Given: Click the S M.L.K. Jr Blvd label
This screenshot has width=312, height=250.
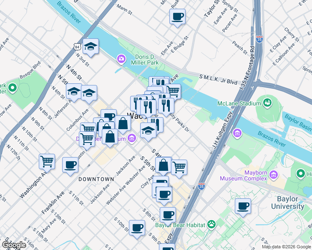Looking at the screenshot, I should [218, 79].
